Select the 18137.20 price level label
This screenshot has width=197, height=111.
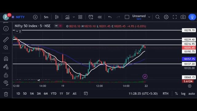(x=189, y=64)
